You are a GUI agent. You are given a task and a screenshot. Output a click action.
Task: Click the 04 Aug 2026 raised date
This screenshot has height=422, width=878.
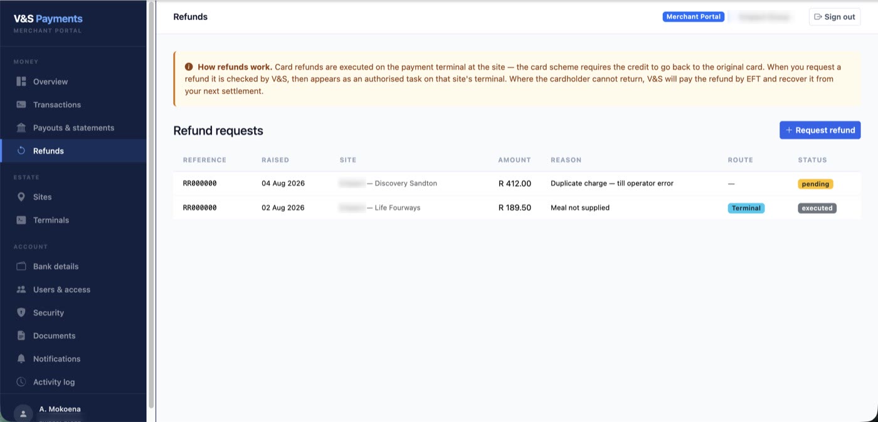coord(283,184)
